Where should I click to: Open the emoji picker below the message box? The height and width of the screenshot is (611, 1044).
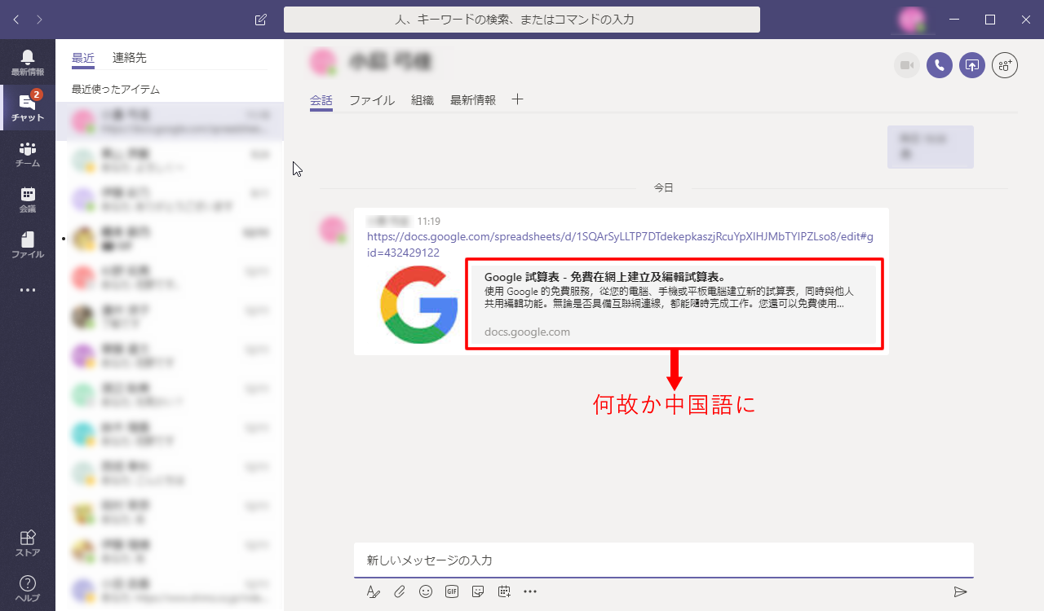point(425,591)
